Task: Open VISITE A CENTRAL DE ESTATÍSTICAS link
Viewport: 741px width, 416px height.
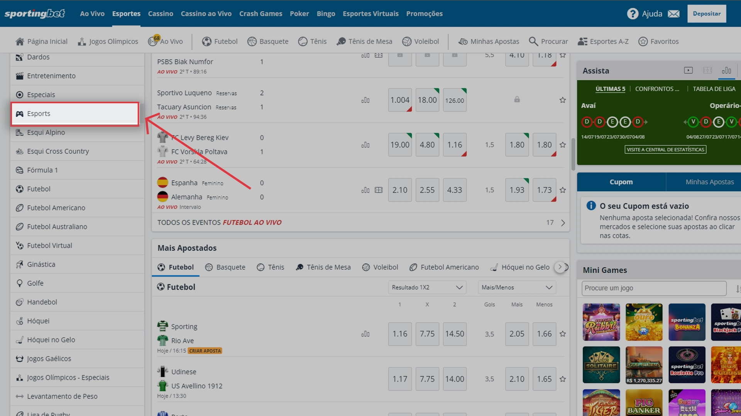Action: 665,149
